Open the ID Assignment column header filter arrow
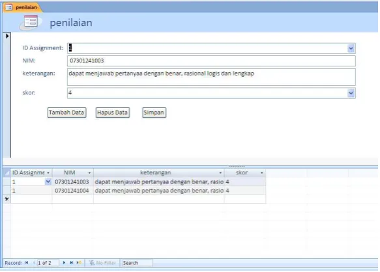The width and height of the screenshot is (380, 272). [x=48, y=173]
